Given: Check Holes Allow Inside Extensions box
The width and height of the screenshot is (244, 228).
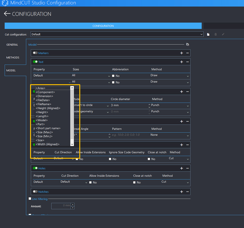Looking at the screenshot, I should coord(90,182).
